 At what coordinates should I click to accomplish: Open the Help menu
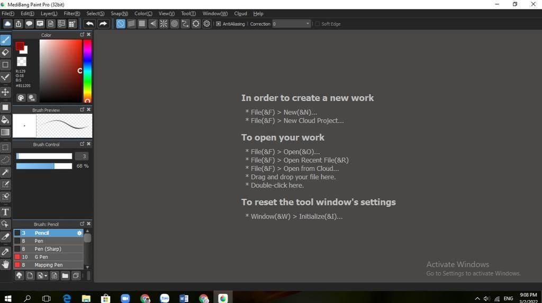258,13
